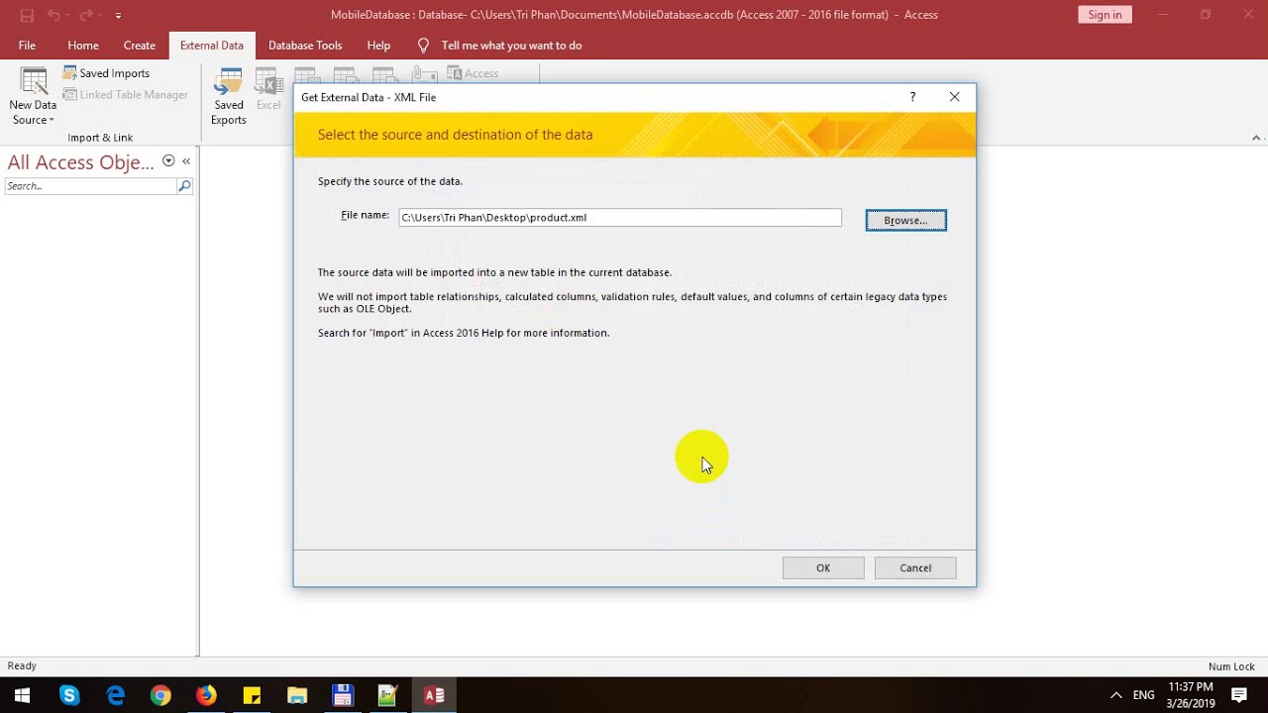Click the Tell me what you want to do box
Image resolution: width=1268 pixels, height=713 pixels.
[x=511, y=46]
